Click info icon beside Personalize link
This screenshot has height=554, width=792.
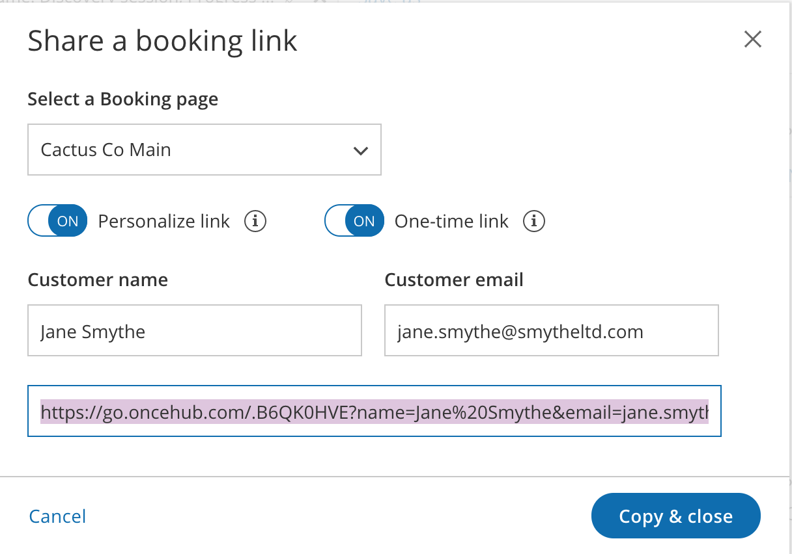[x=255, y=222]
